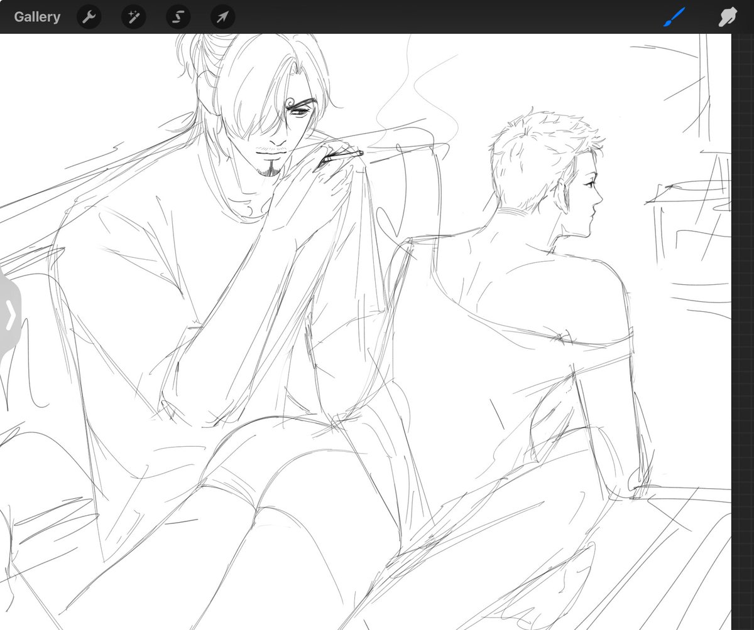Image resolution: width=754 pixels, height=630 pixels.
Task: Select the Smudge tool
Action: 728,17
